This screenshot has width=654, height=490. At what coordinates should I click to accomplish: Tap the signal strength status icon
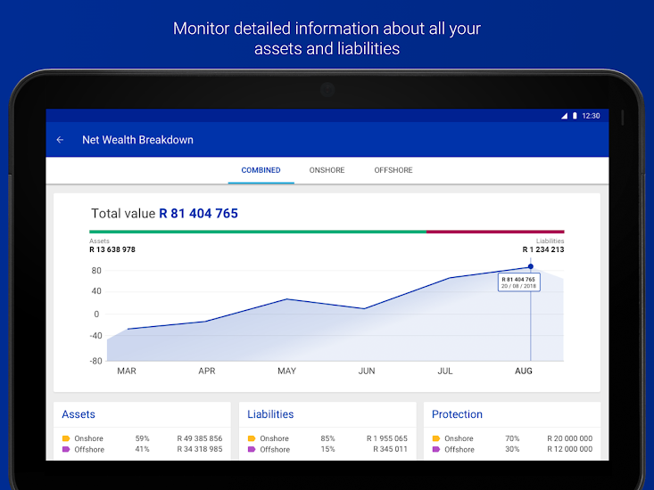pyautogui.click(x=564, y=116)
